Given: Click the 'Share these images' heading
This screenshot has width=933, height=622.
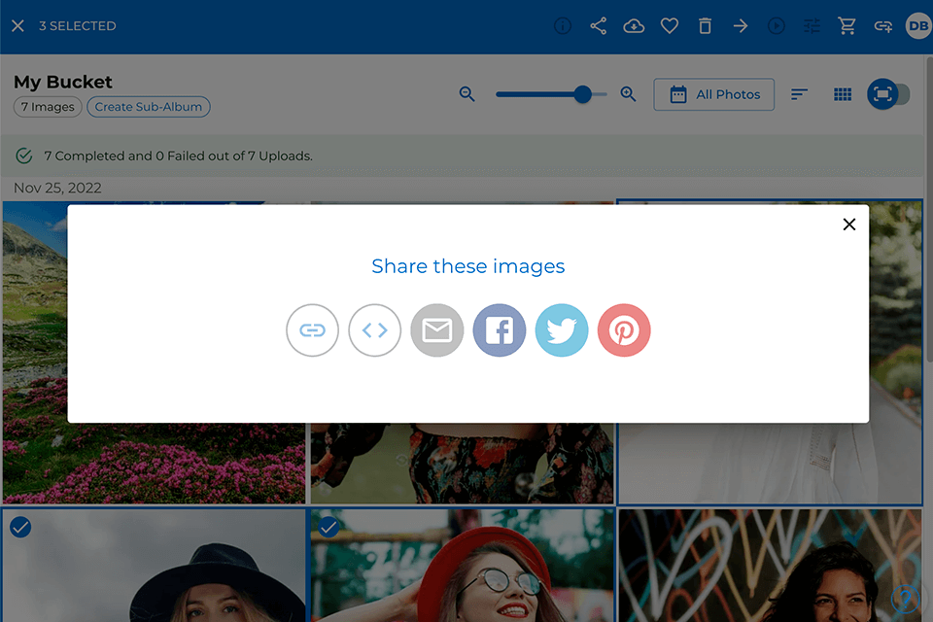Looking at the screenshot, I should tap(468, 266).
